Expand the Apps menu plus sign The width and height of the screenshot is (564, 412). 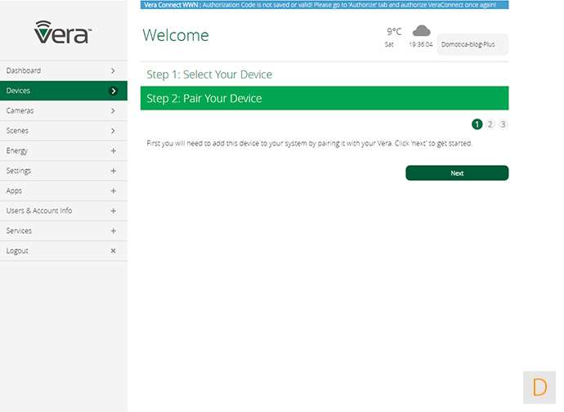pos(113,191)
